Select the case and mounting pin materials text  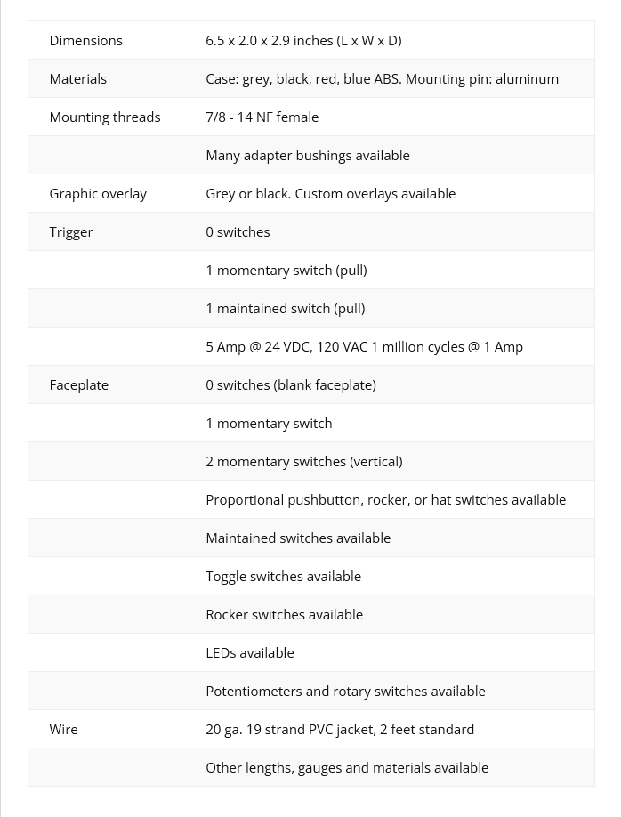(382, 79)
